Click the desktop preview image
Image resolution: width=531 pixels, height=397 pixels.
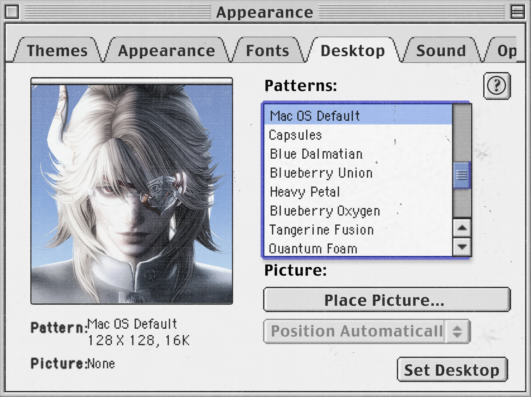(x=132, y=191)
